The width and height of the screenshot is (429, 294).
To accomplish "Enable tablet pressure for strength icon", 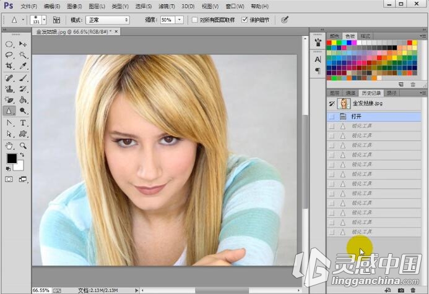I will coord(285,20).
